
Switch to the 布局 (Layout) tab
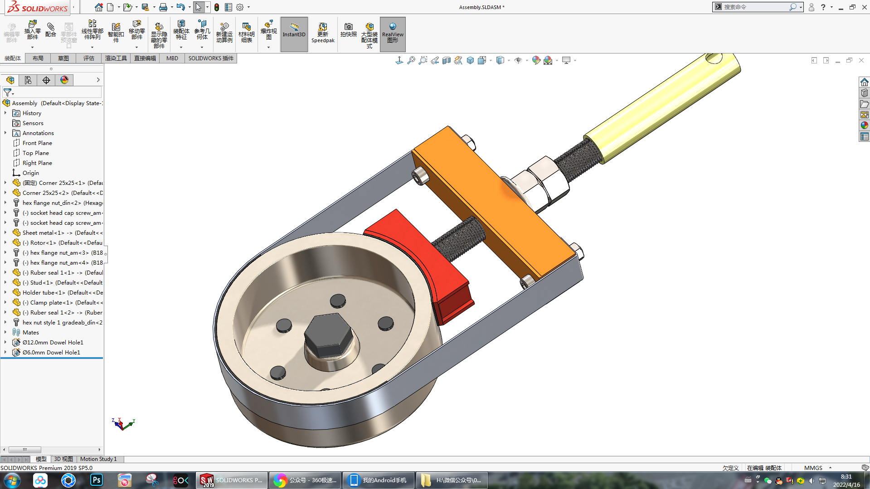pyautogui.click(x=38, y=58)
